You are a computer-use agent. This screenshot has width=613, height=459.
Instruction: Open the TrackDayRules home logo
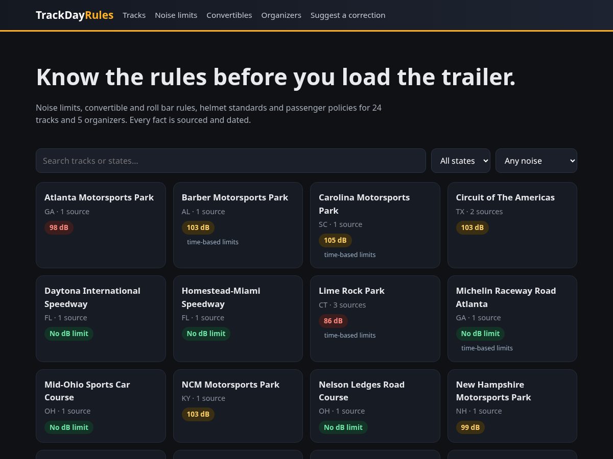pos(75,15)
